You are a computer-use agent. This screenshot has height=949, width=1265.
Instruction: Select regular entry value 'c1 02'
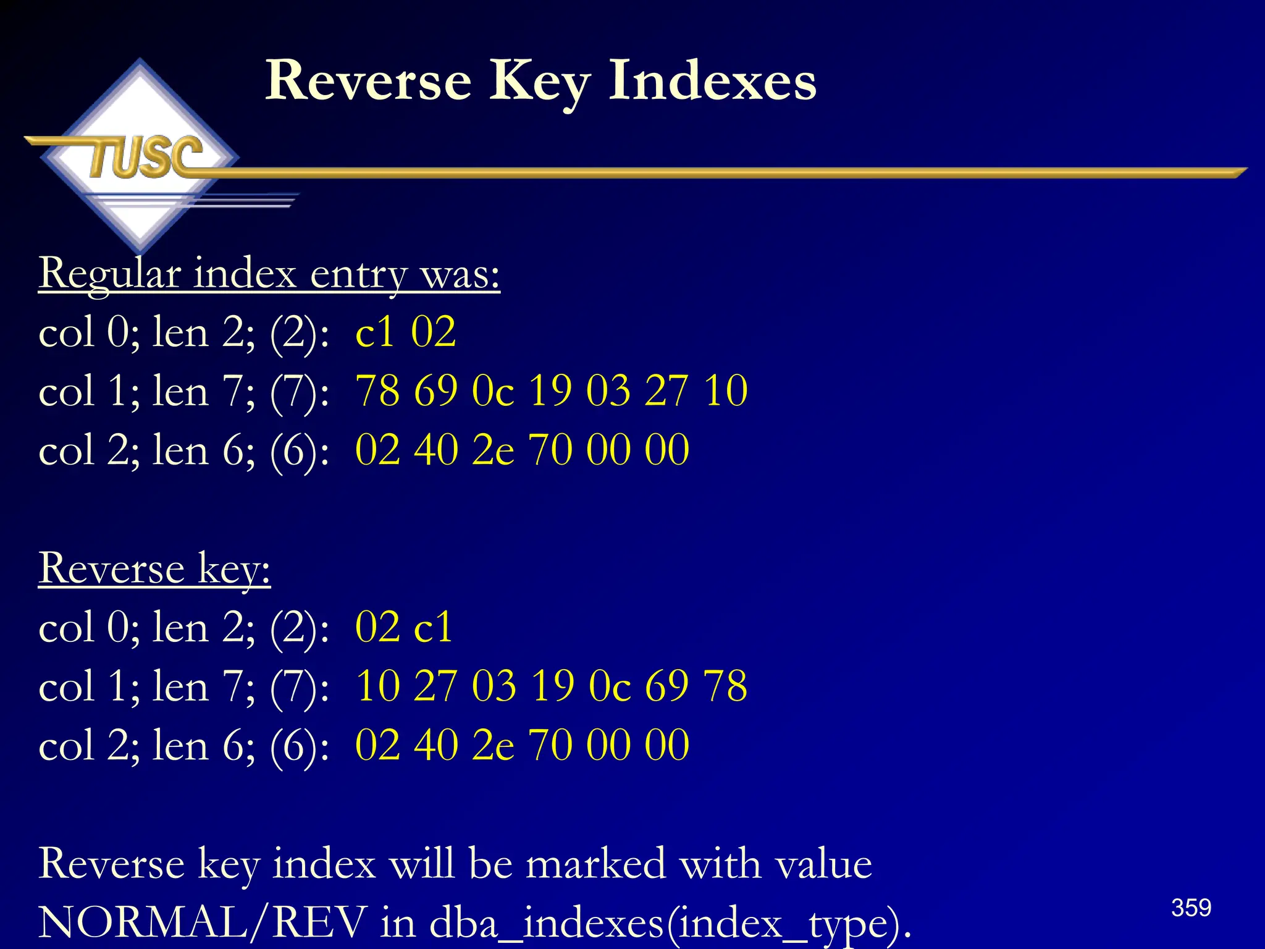click(406, 332)
